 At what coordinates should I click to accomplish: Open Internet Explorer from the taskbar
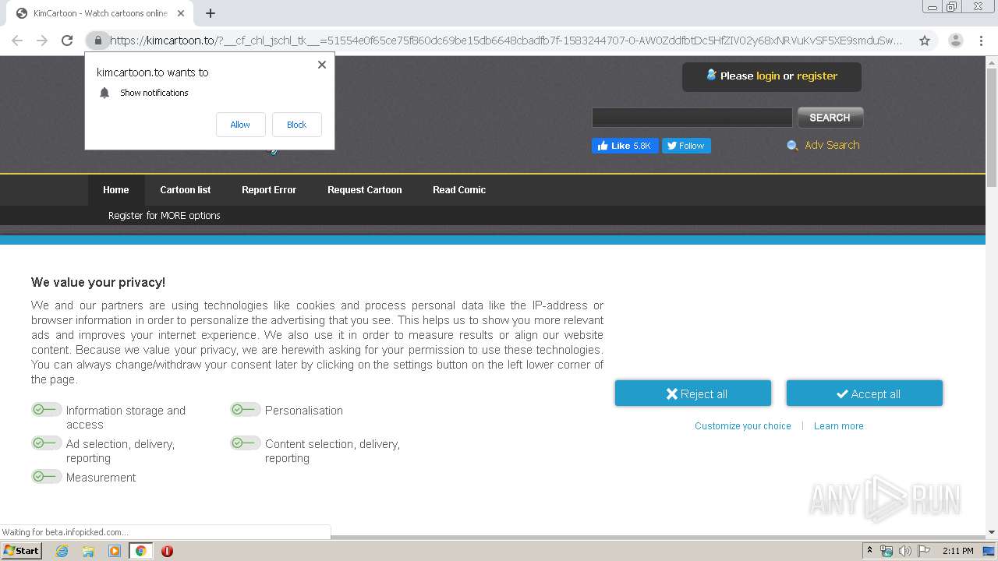(62, 551)
